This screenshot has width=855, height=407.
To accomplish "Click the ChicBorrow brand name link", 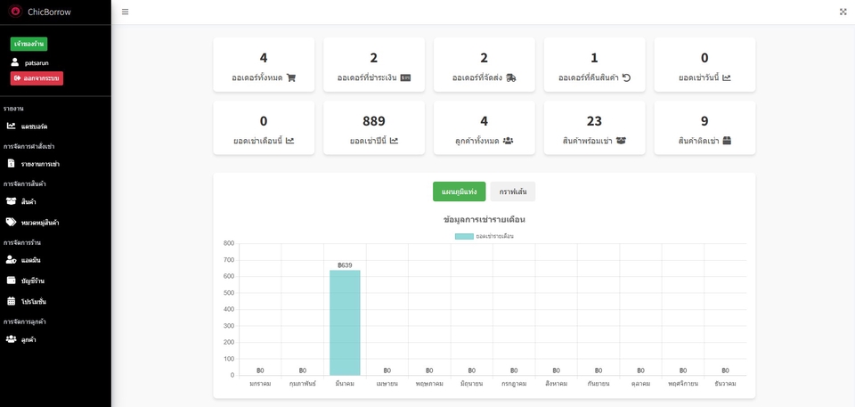I will 49,12.
